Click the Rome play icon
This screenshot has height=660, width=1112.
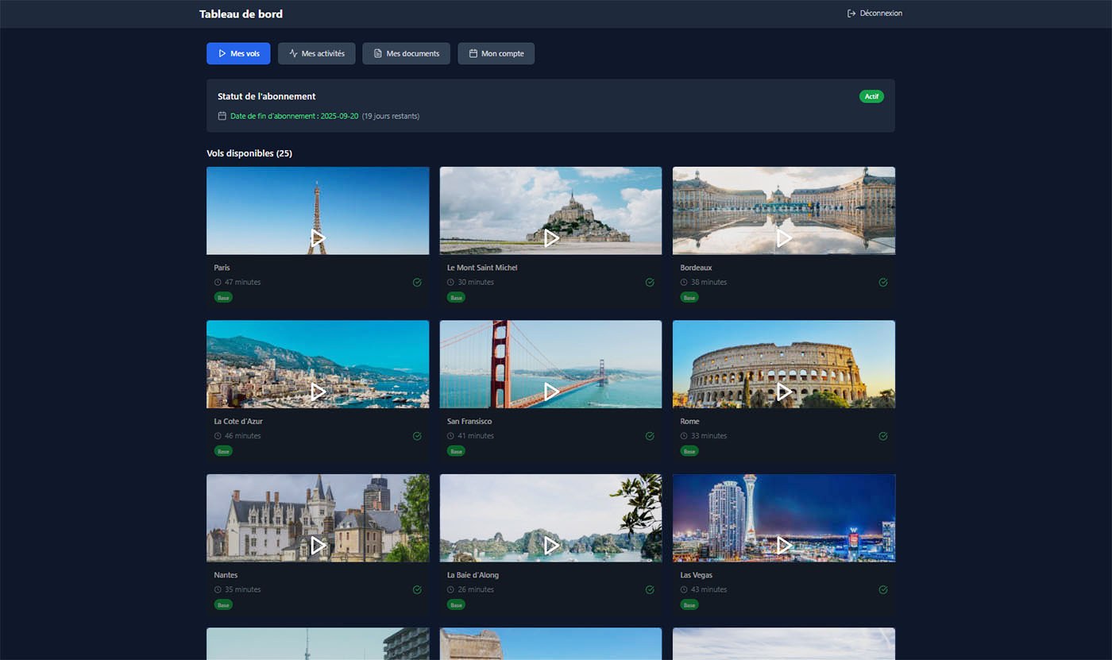click(x=784, y=392)
